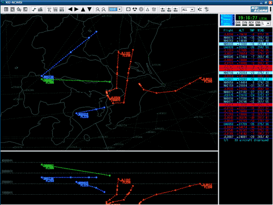Image resolution: width=273 pixels, height=205 pixels.
Task: Open dropdown beside ERR indicator
Action: (x=266, y=23)
